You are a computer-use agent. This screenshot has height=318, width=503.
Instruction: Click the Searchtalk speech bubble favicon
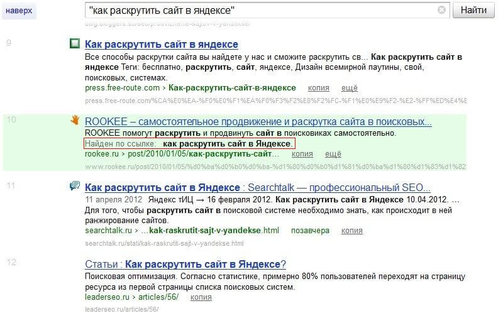75,187
